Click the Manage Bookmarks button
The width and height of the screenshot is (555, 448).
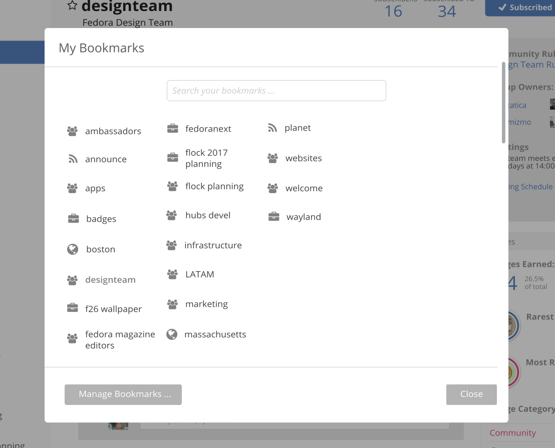[123, 394]
